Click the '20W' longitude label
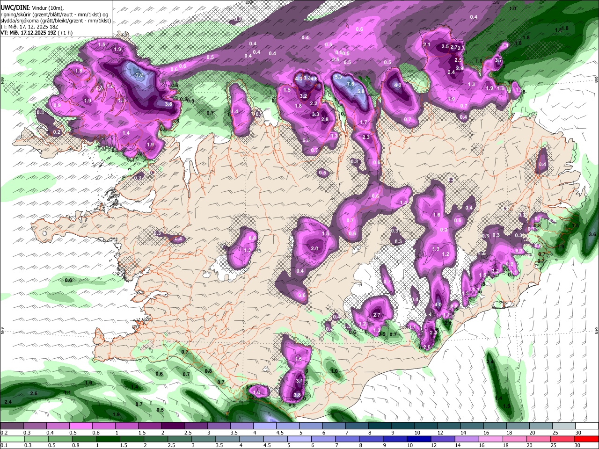 (x=249, y=2)
